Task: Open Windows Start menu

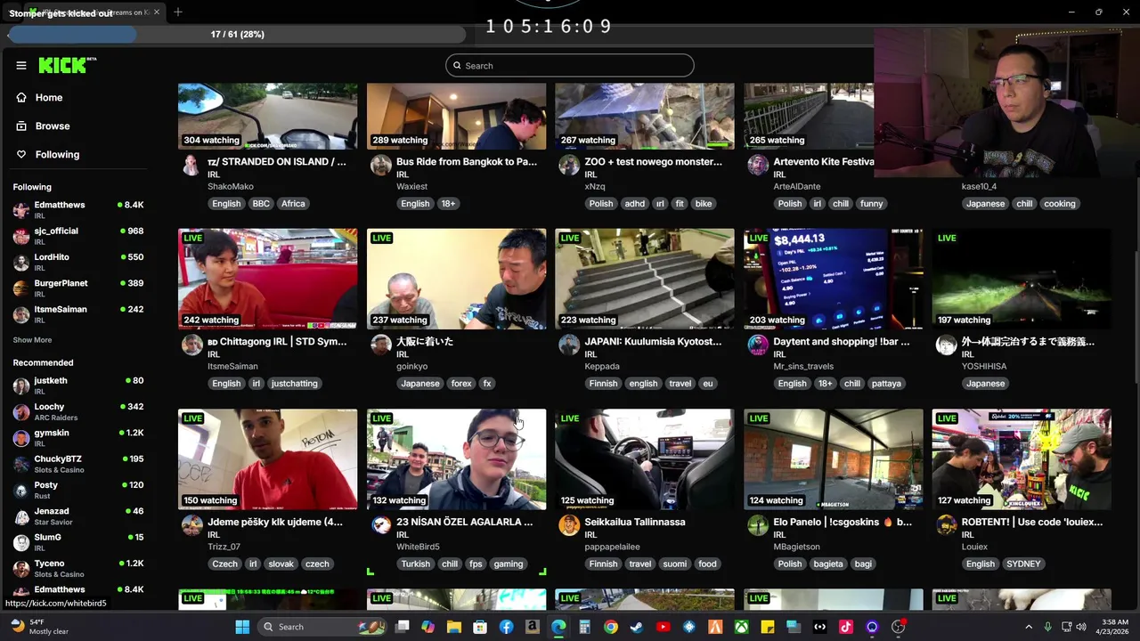Action: click(x=242, y=627)
